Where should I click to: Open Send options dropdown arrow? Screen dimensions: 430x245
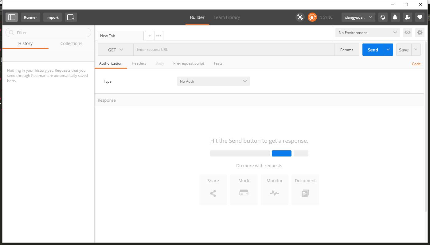point(388,50)
